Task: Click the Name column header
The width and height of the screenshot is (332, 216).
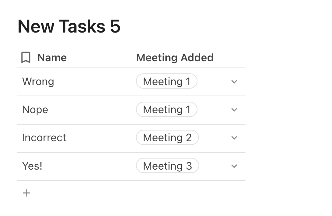Action: pos(52,57)
